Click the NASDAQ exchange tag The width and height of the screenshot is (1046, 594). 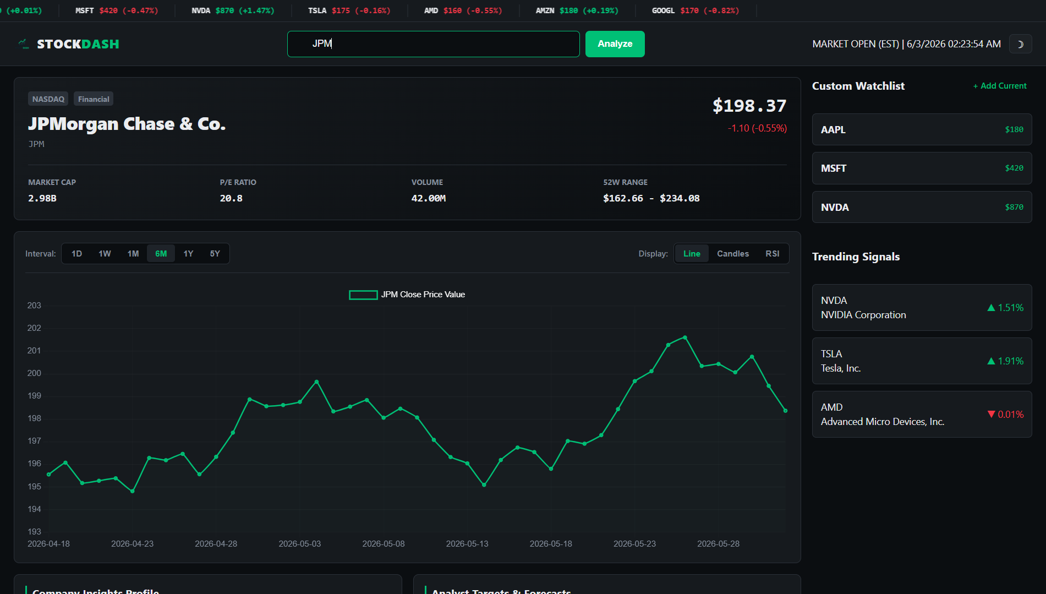pos(48,99)
